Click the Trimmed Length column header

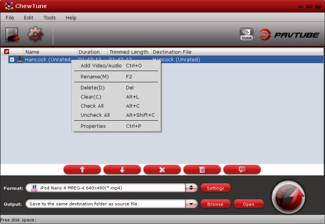(x=129, y=52)
